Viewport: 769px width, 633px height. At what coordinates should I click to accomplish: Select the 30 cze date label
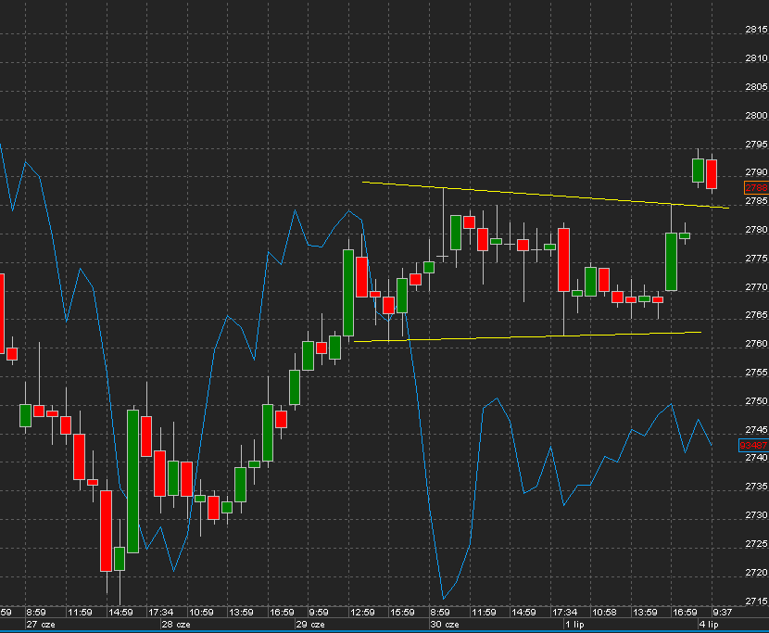(445, 625)
